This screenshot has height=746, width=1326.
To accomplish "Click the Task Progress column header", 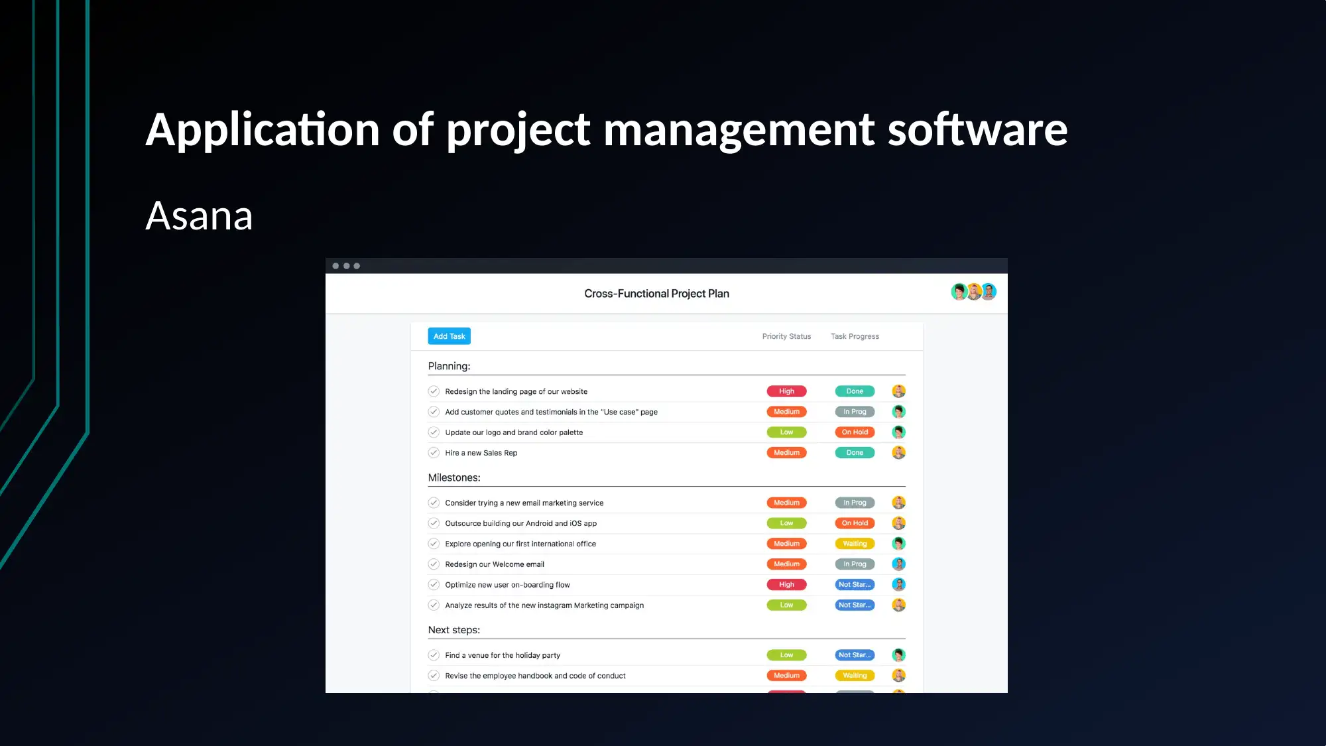I will coord(854,336).
